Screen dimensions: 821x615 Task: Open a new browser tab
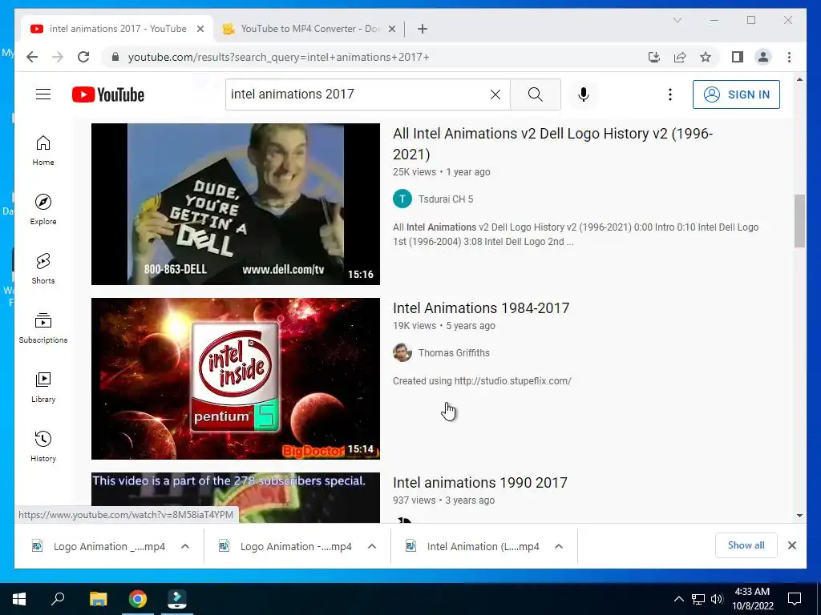(423, 29)
